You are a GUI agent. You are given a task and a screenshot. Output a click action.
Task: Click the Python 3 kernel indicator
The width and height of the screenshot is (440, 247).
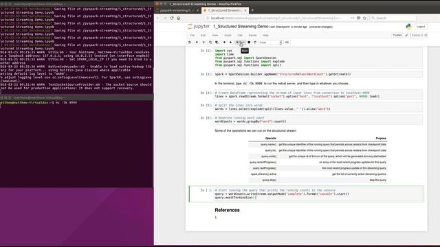pos(419,35)
